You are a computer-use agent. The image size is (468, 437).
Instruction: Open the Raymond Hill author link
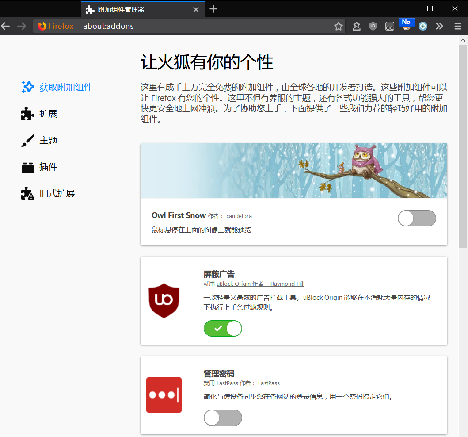point(287,284)
